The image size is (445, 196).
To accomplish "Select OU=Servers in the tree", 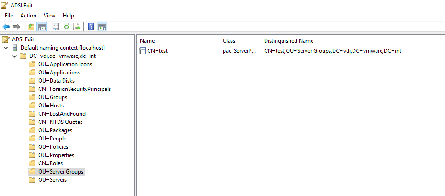I will [x=52, y=180].
